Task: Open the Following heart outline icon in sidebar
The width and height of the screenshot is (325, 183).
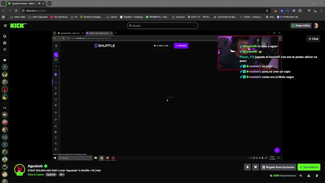Action: click(x=5, y=50)
